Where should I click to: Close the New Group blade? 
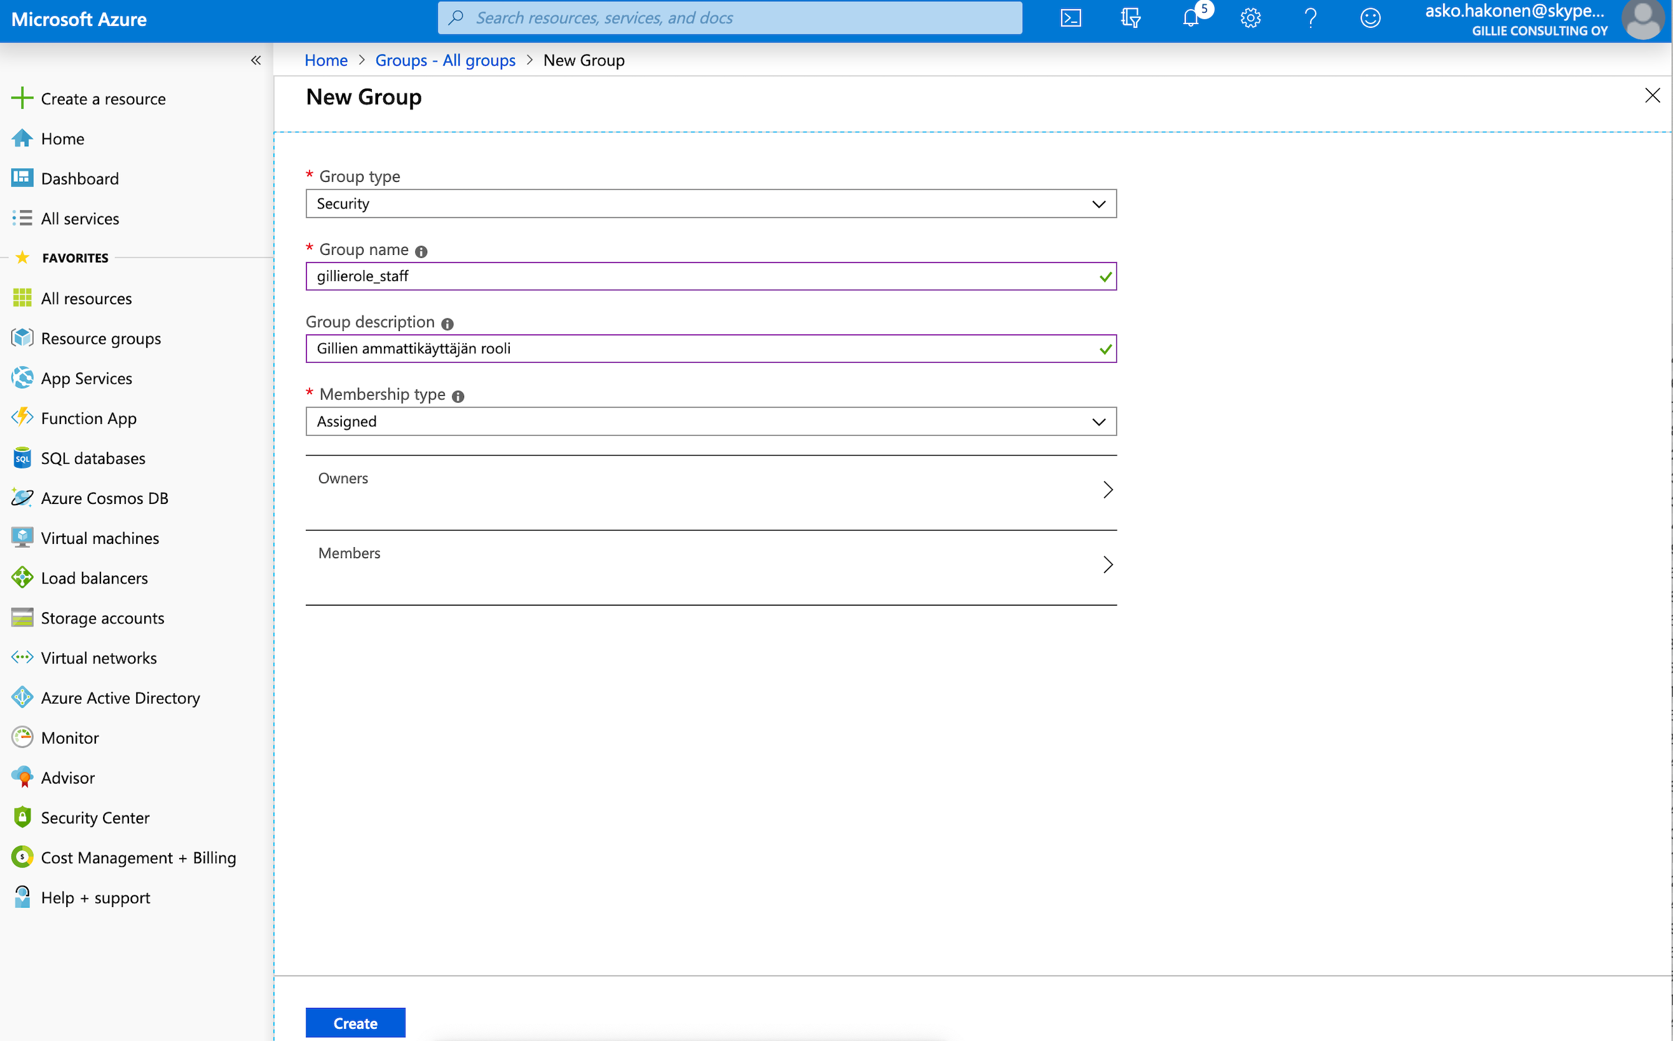[1653, 95]
